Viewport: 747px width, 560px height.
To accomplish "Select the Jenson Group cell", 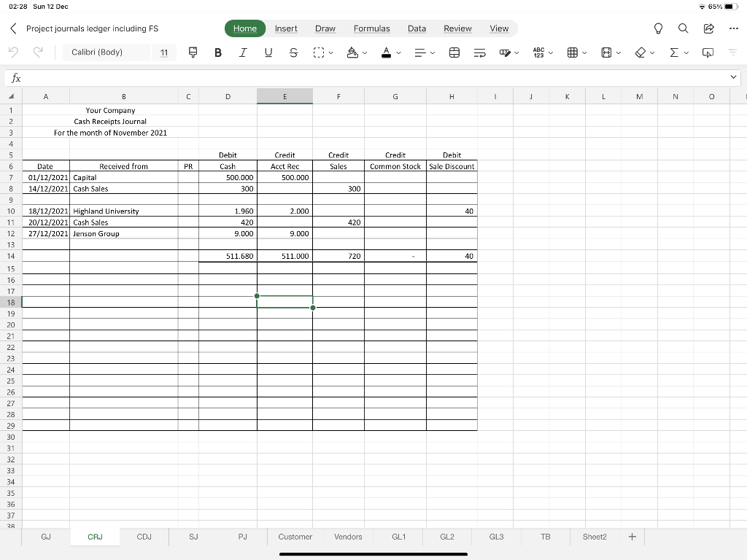I will click(x=124, y=233).
